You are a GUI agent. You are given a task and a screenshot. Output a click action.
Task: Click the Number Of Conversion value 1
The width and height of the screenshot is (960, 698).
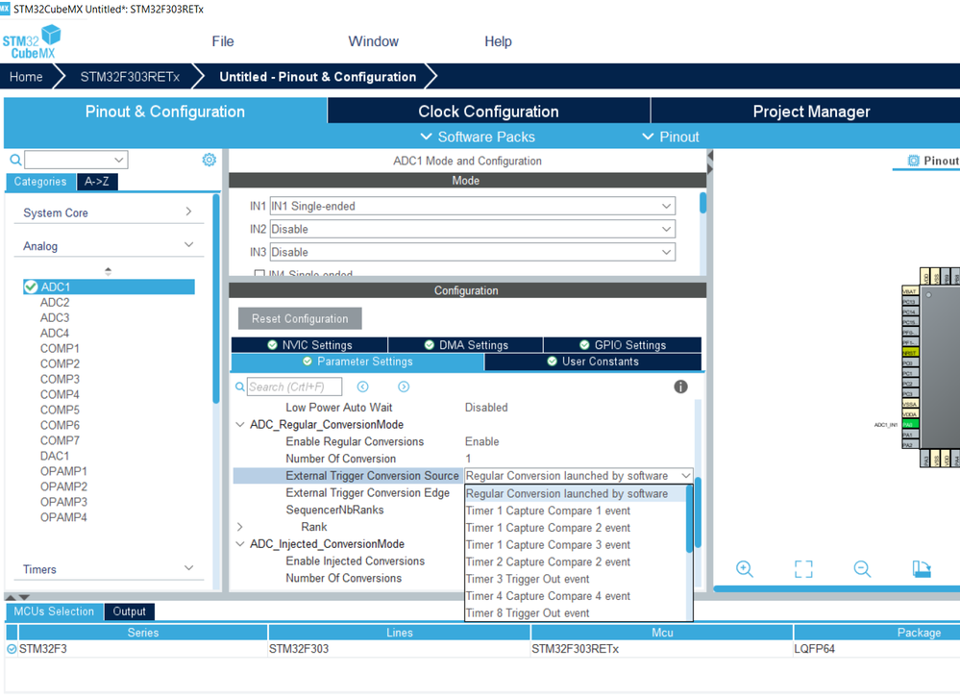tap(468, 459)
